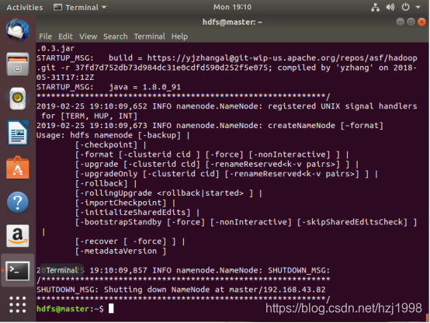Open the Help question mark icon
This screenshot has height=323, width=430.
[x=18, y=202]
